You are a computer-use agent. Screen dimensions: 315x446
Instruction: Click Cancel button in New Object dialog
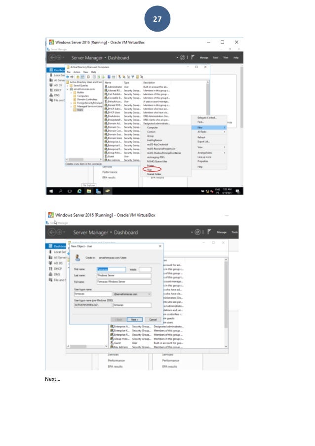pyautogui.click(x=153, y=320)
